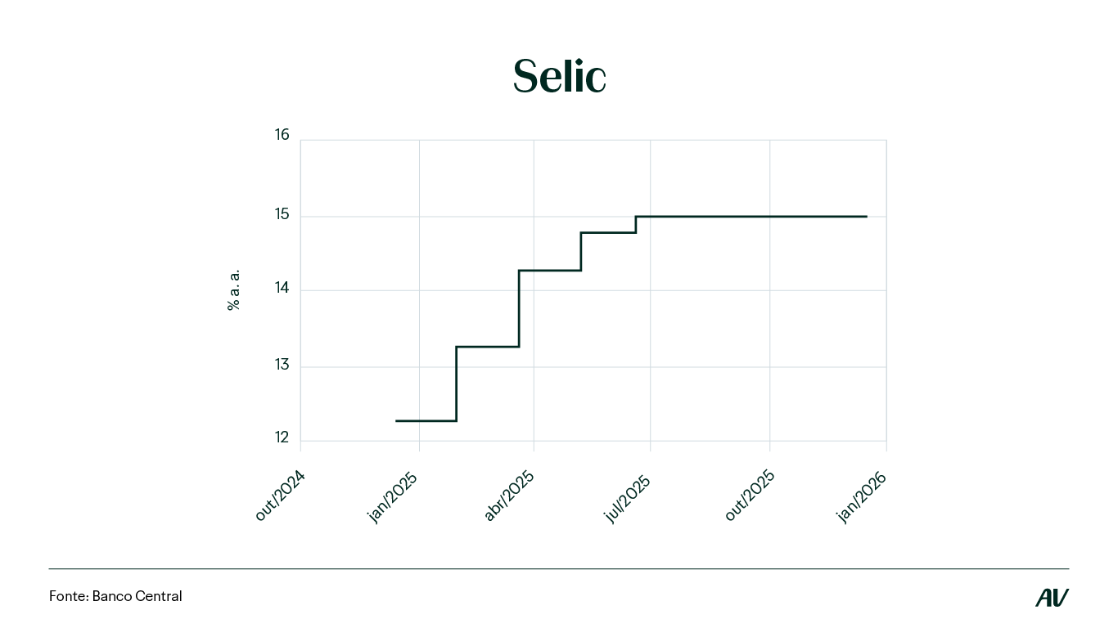
Task: Select the 14 y-axis label
Action: [282, 288]
